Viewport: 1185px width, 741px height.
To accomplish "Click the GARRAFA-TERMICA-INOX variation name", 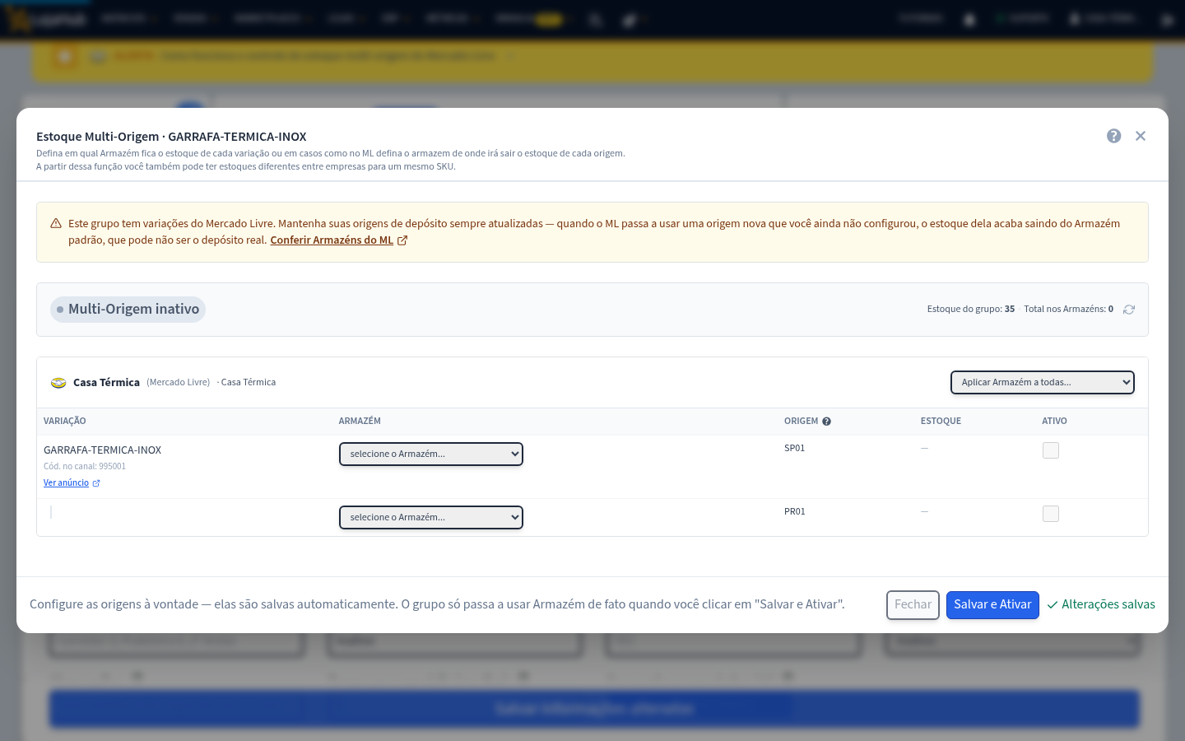I will point(102,450).
